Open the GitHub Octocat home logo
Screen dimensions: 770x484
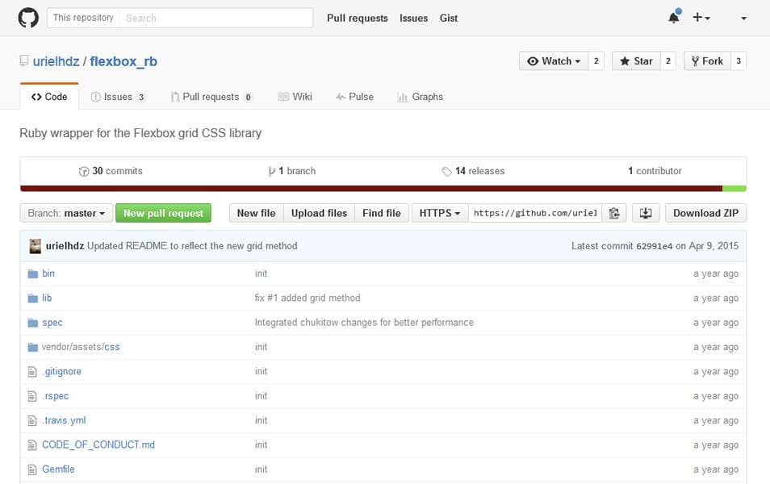(28, 19)
